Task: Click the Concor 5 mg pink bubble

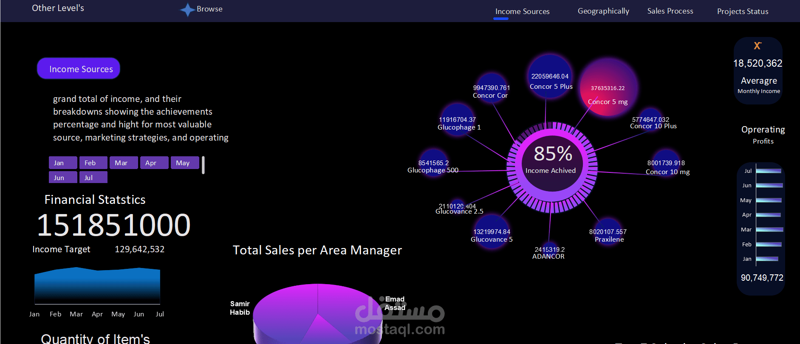Action: [x=608, y=87]
